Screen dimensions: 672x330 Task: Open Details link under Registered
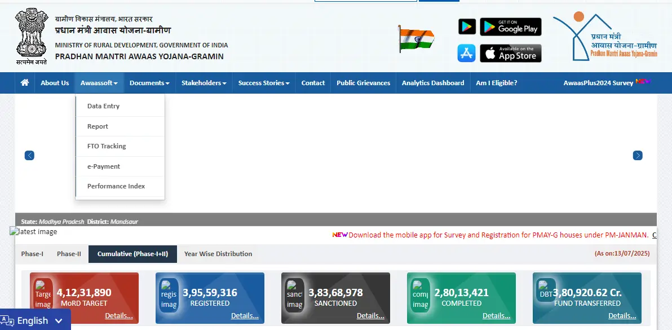click(x=245, y=316)
